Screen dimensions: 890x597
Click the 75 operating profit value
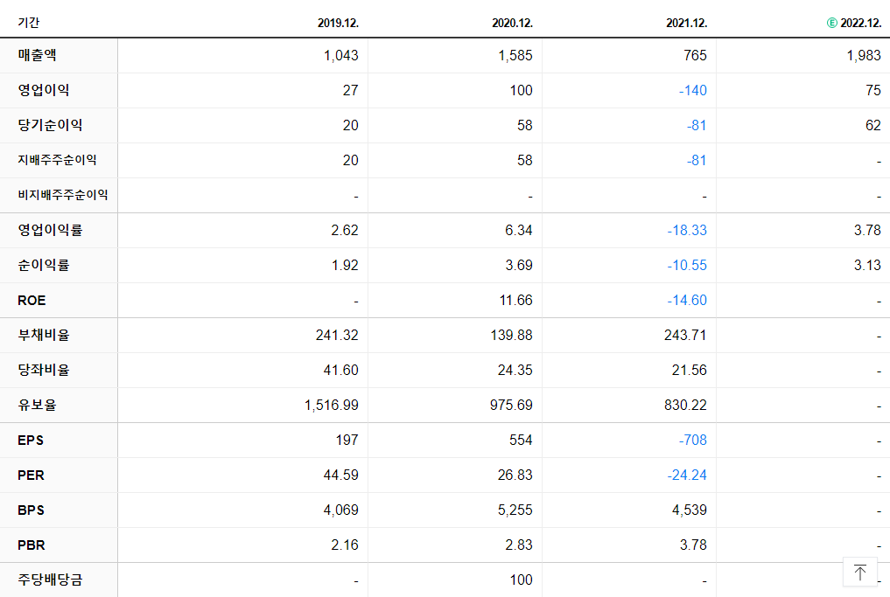pyautogui.click(x=873, y=91)
